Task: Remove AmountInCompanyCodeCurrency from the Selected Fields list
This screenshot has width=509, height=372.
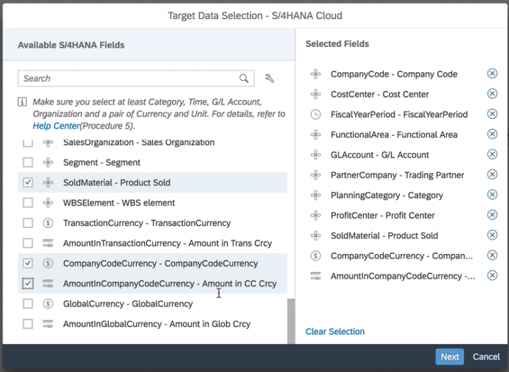Action: [492, 275]
